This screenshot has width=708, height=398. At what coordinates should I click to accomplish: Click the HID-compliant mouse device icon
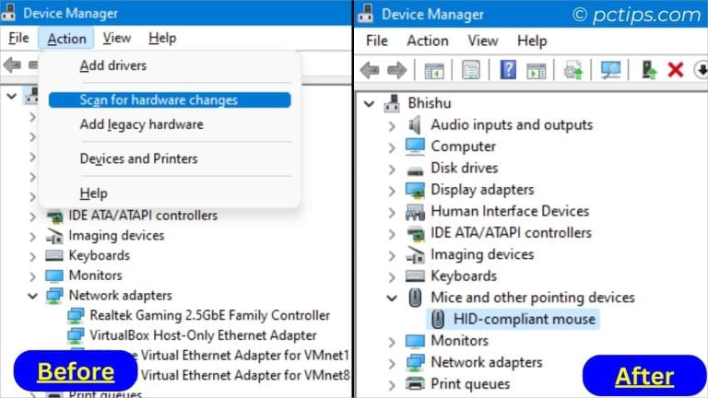click(439, 320)
